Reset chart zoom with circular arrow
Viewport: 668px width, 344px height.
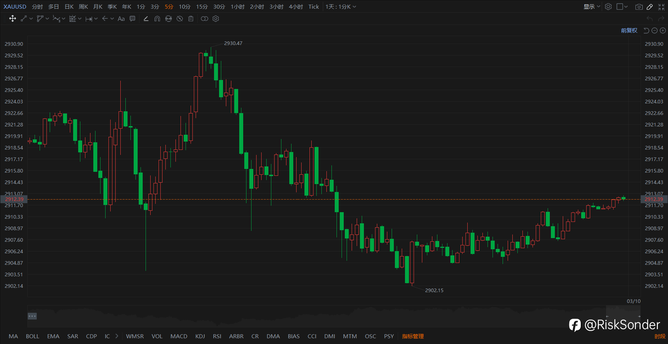click(646, 31)
